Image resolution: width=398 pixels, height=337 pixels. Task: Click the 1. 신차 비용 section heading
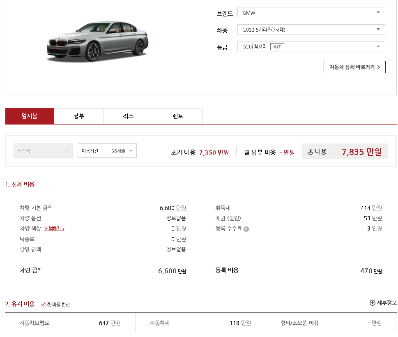point(20,185)
